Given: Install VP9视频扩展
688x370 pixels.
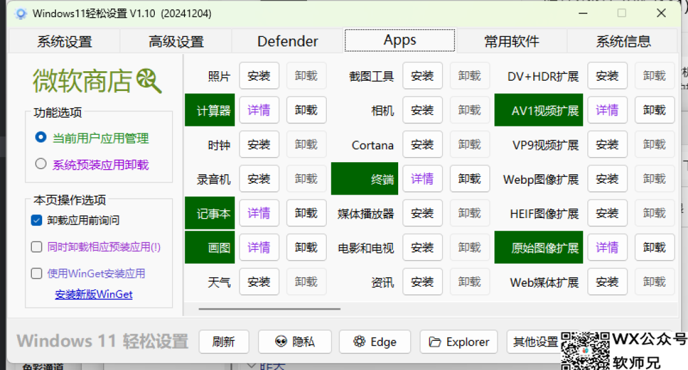Looking at the screenshot, I should (x=607, y=144).
